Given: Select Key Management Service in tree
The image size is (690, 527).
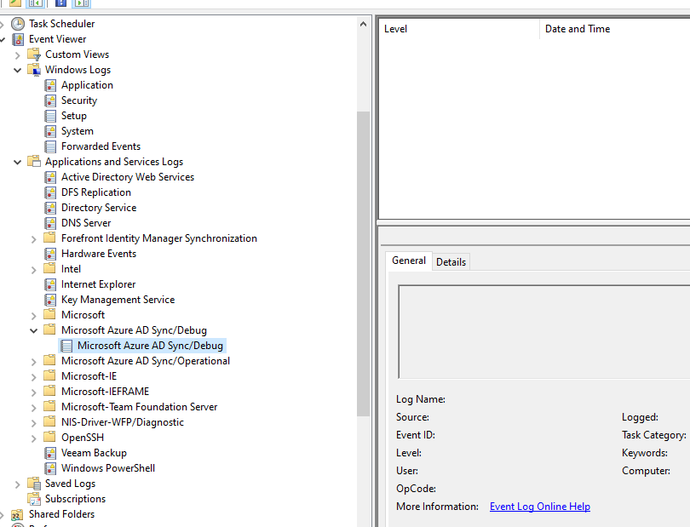Looking at the screenshot, I should pos(118,300).
